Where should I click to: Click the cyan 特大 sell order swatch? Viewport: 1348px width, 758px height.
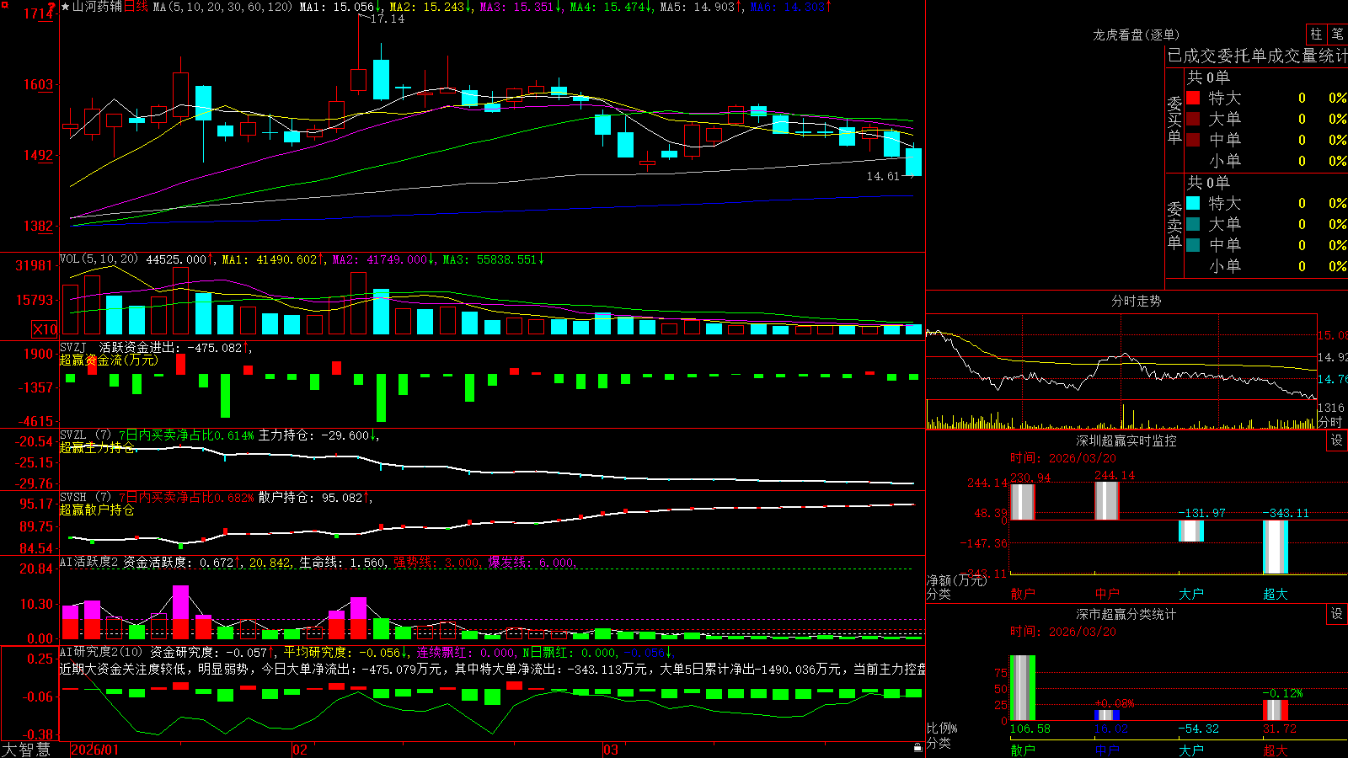1193,203
